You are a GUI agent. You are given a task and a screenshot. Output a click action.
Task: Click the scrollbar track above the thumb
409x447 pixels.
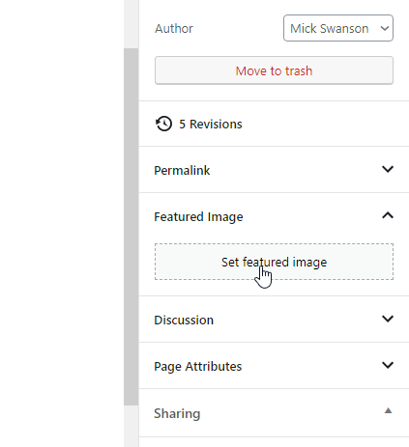coord(131,24)
